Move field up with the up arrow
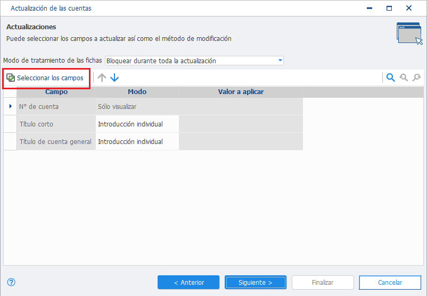This screenshot has height=296, width=427. pos(102,78)
